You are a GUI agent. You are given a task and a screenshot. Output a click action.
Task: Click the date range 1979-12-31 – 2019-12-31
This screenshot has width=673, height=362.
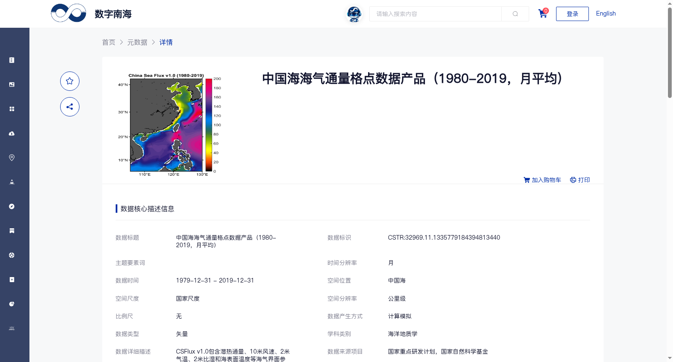(215, 280)
